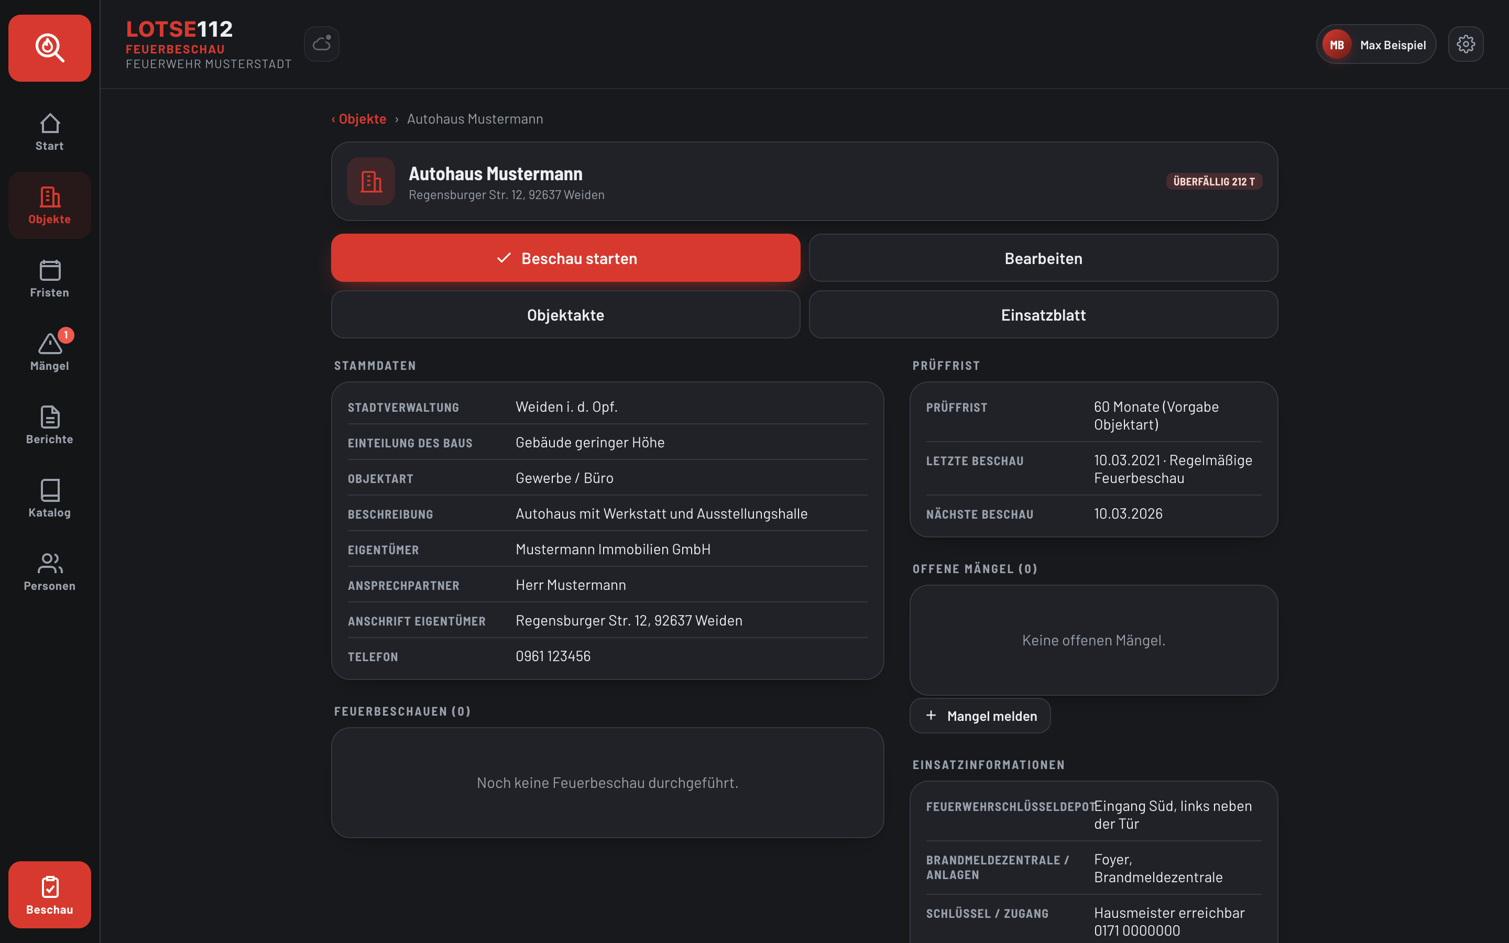This screenshot has height=943, width=1509.
Task: Open the Einsatzblatt
Action: pyautogui.click(x=1043, y=315)
